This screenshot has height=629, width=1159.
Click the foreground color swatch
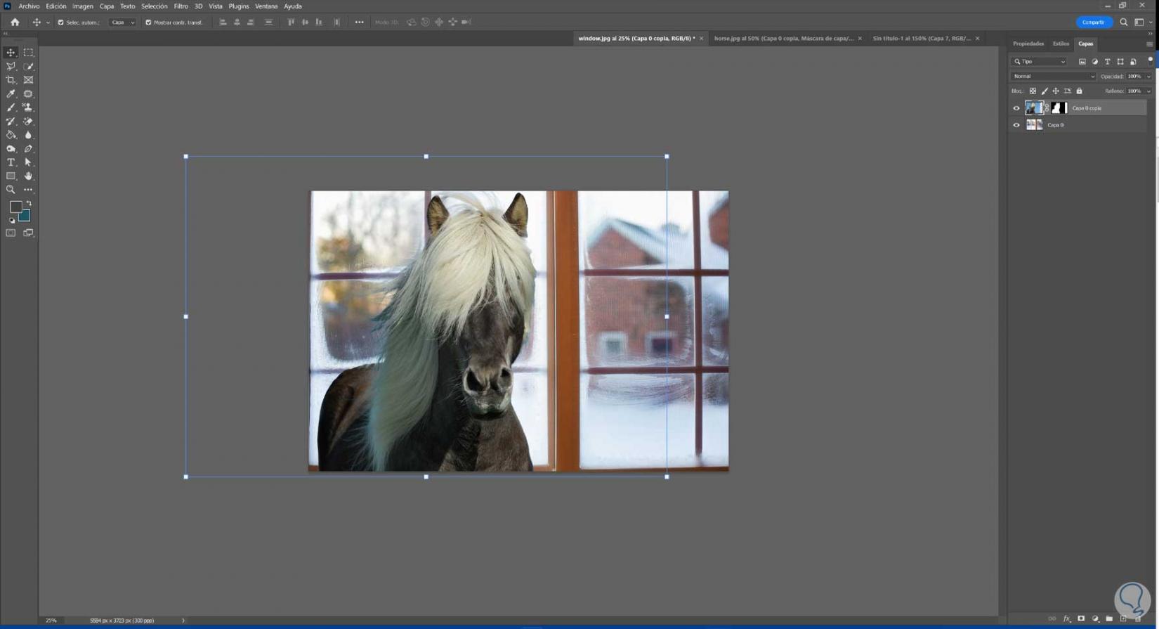coord(15,207)
